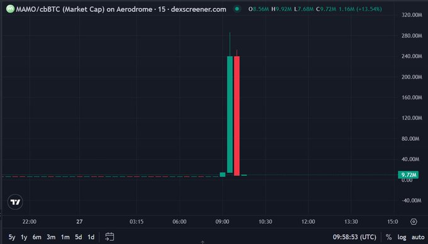Open the go-to-date calendar icon
Viewport: 428px width, 244px height.
point(110,236)
